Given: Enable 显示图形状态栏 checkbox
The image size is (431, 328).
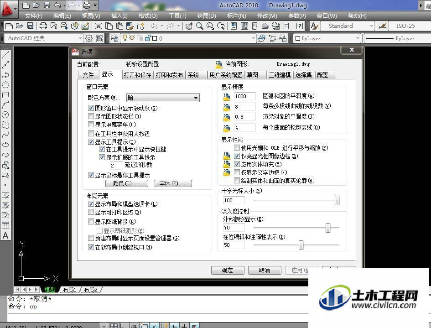Looking at the screenshot, I should click(91, 116).
